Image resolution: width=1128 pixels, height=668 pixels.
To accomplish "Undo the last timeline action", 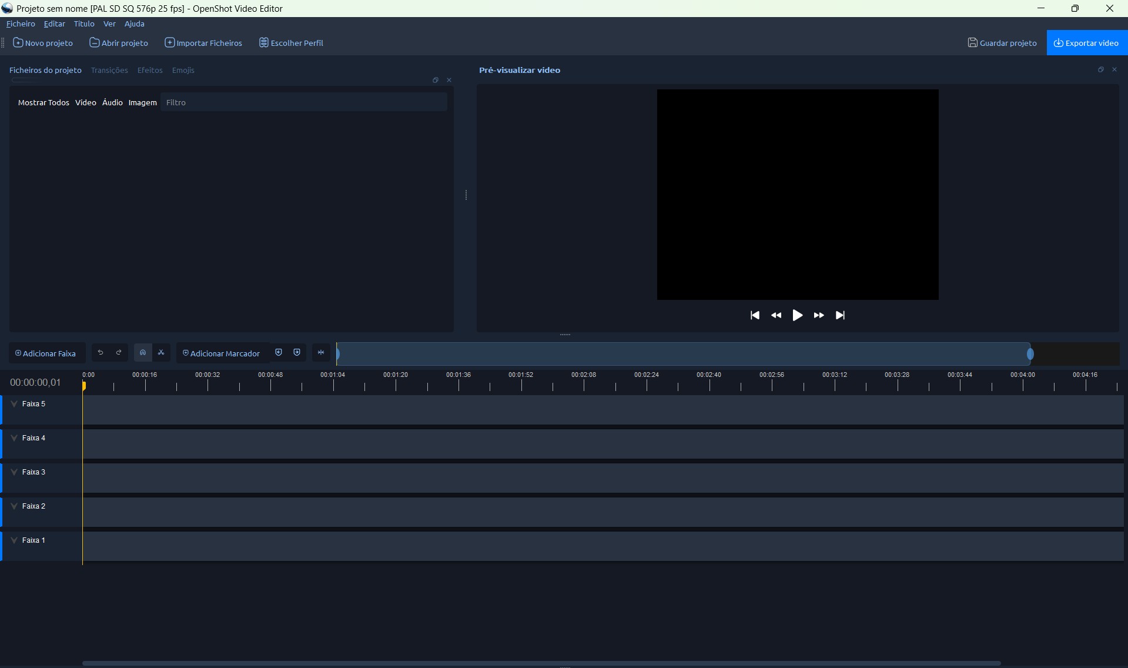I will 101,353.
